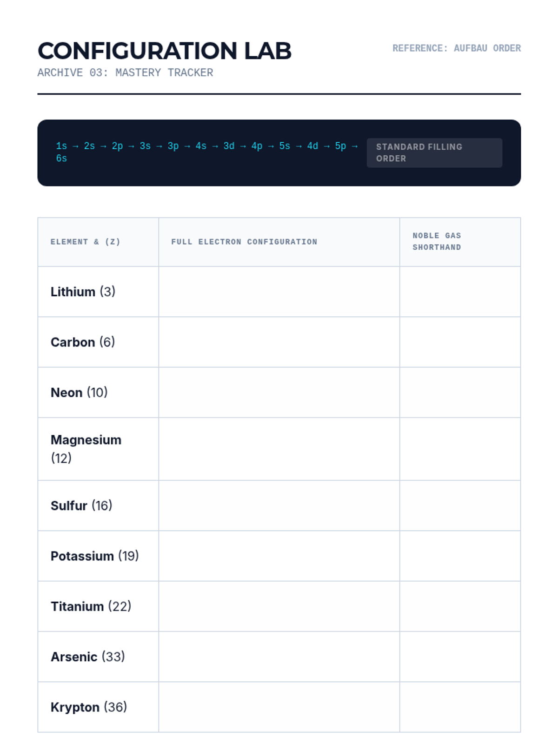Click the Configuration Lab title

pos(165,51)
